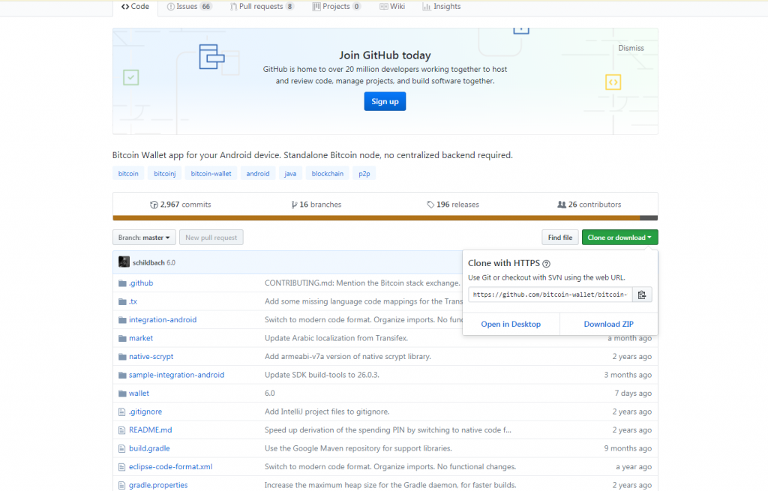Open the integration-android folder
The image size is (768, 491).
[x=163, y=319]
